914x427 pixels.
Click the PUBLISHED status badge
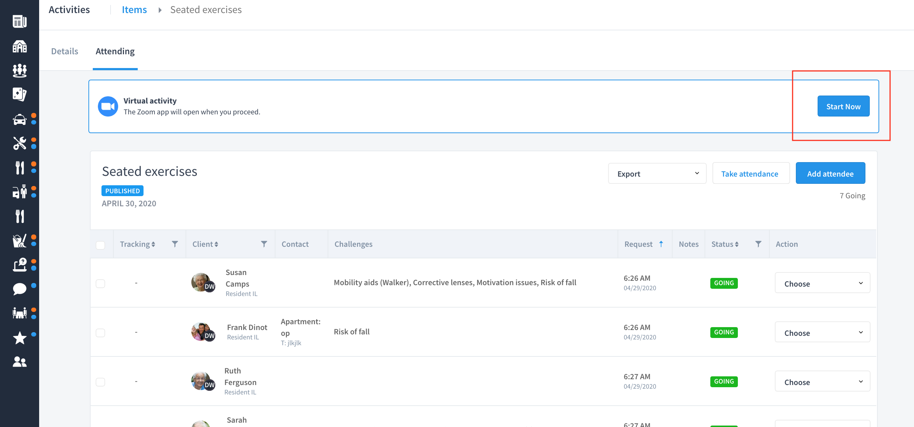point(122,191)
